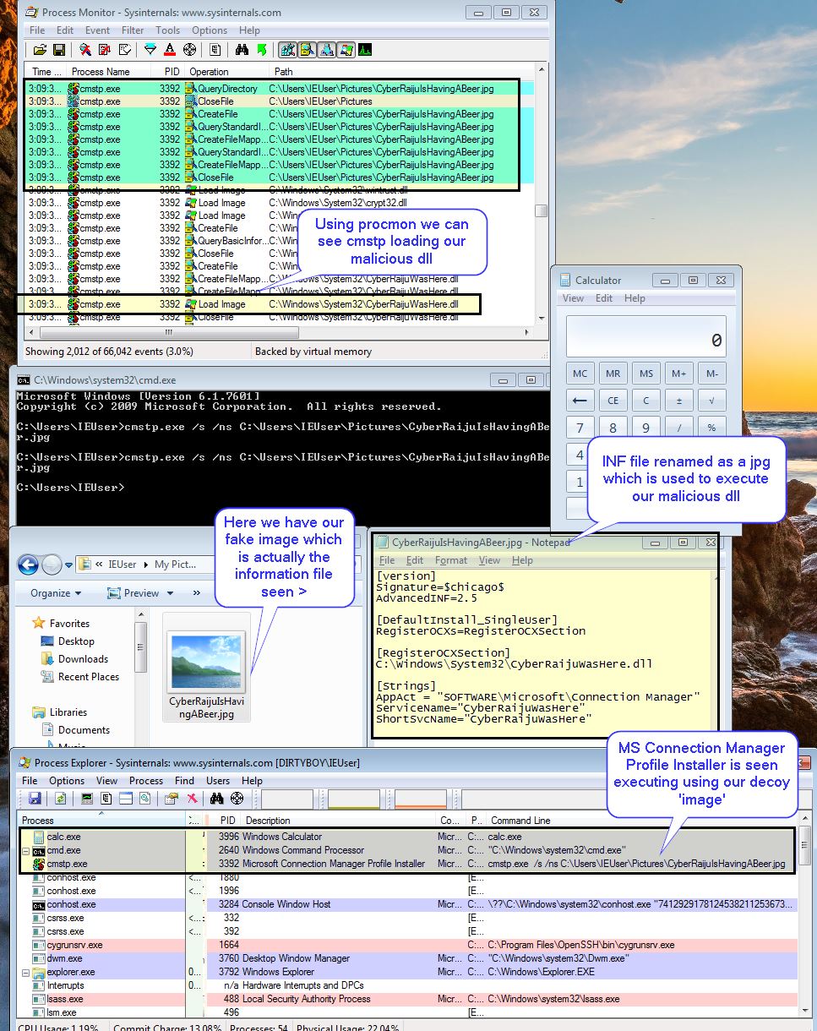The height and width of the screenshot is (1031, 817).
Task: Toggle Show Process Tree icon in Process Explorer
Action: (x=106, y=798)
